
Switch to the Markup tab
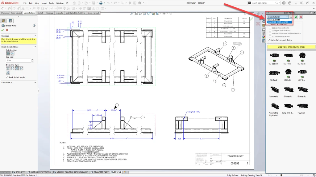pos(50,13)
